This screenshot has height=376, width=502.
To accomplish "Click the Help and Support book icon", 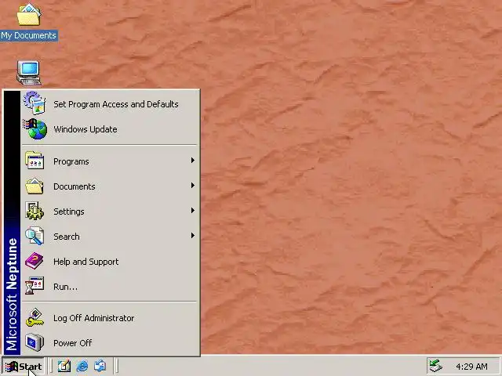I will (35, 261).
